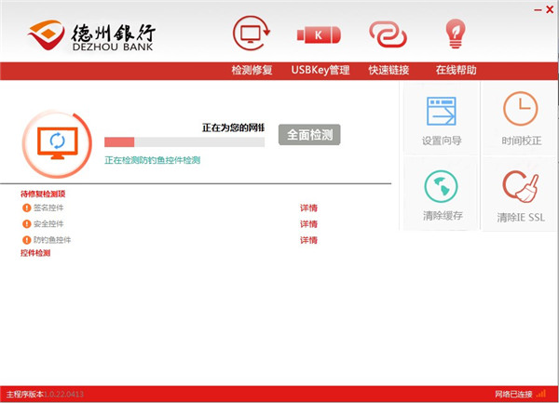Click the 快速链接 chain link icon
Screen dimensions: 559x403
(x=388, y=34)
